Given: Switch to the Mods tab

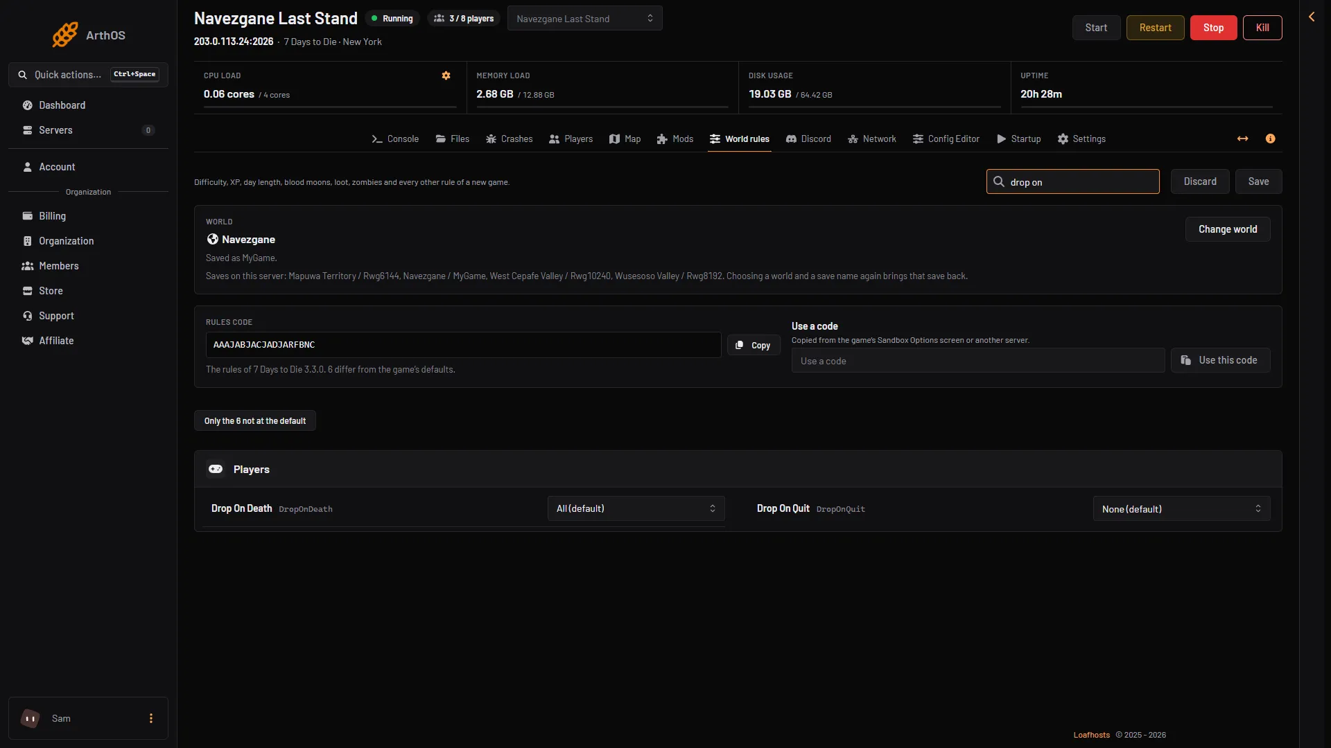Looking at the screenshot, I should click(x=675, y=139).
